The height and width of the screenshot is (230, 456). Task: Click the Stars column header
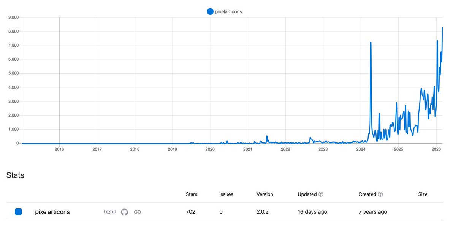tap(192, 194)
